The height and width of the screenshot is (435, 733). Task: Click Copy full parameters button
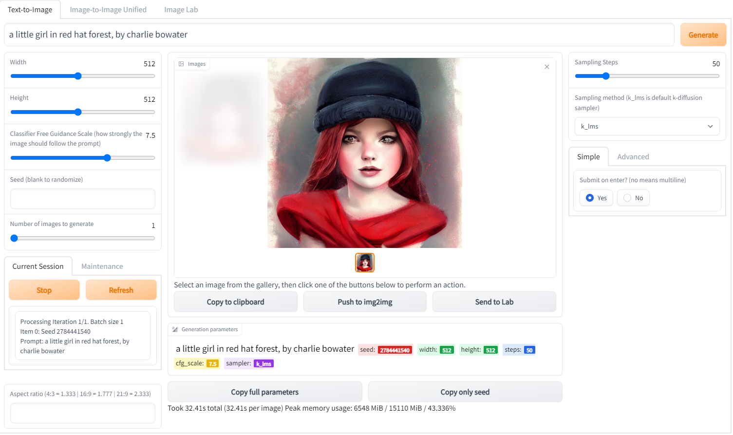point(265,392)
